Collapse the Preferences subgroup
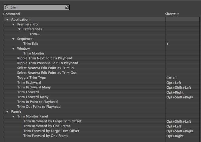Image resolution: width=201 pixels, height=142 pixels. point(20,29)
